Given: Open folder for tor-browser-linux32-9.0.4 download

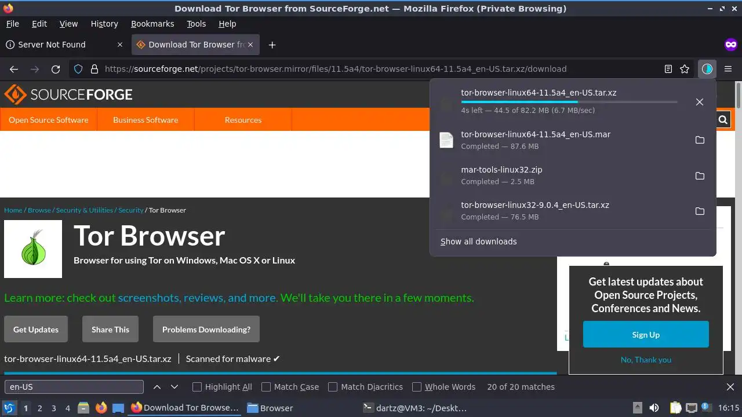Looking at the screenshot, I should [700, 211].
